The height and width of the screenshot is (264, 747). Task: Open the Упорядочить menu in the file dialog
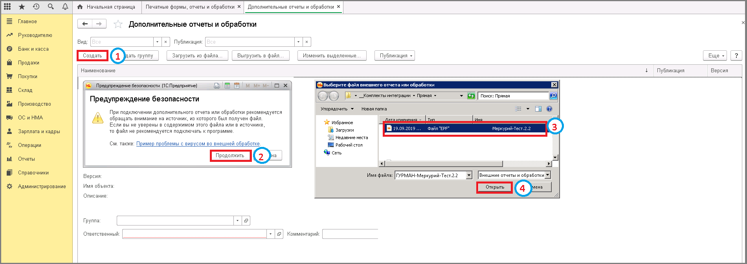(337, 109)
